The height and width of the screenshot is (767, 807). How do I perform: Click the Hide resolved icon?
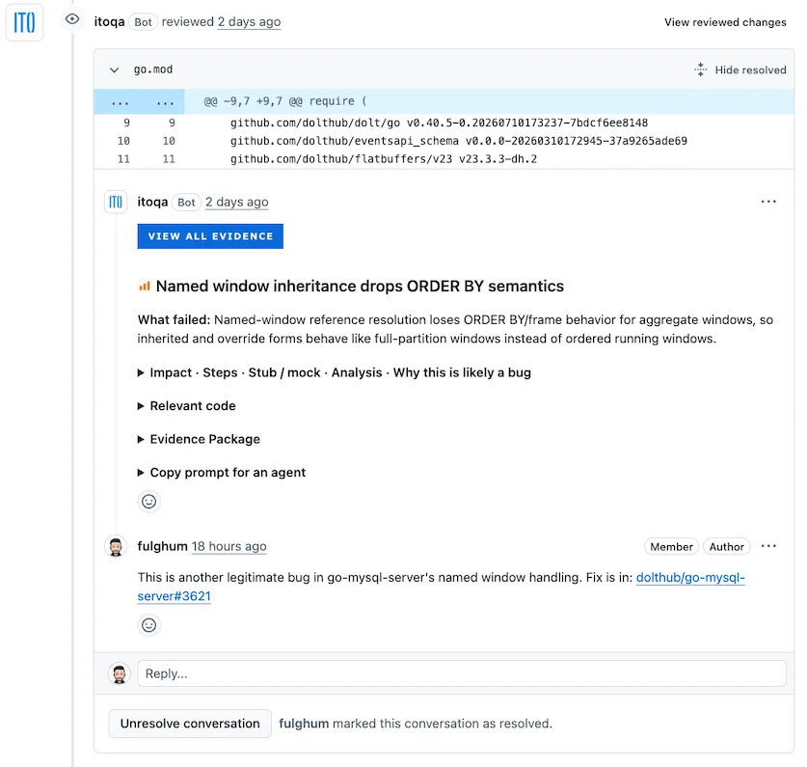(x=701, y=69)
